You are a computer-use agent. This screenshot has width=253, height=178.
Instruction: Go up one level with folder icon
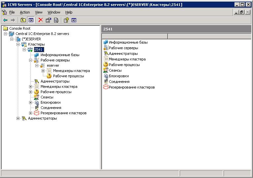coord(23,20)
